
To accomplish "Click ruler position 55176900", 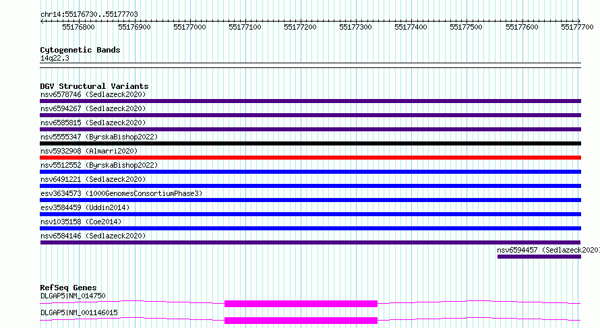I will (134, 27).
